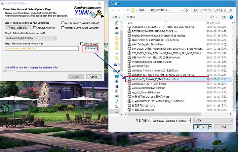Click the Browse button in YUMI

(91, 48)
